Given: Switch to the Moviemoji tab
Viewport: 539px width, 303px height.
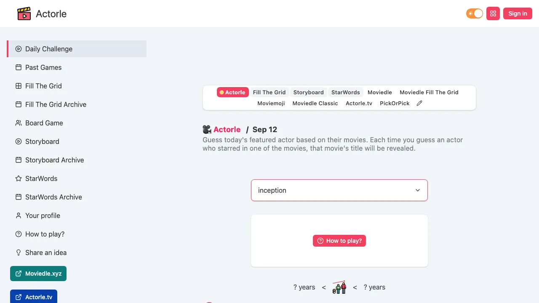Looking at the screenshot, I should [271, 103].
